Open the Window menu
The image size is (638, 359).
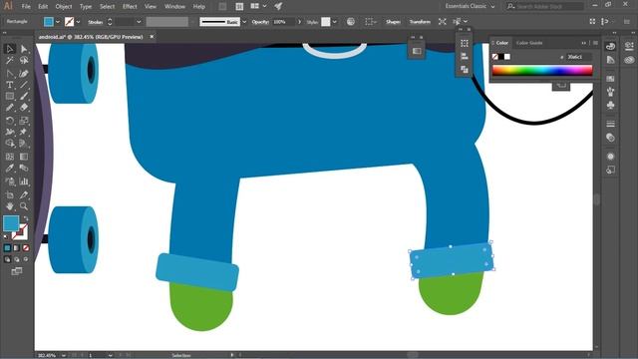pos(174,7)
